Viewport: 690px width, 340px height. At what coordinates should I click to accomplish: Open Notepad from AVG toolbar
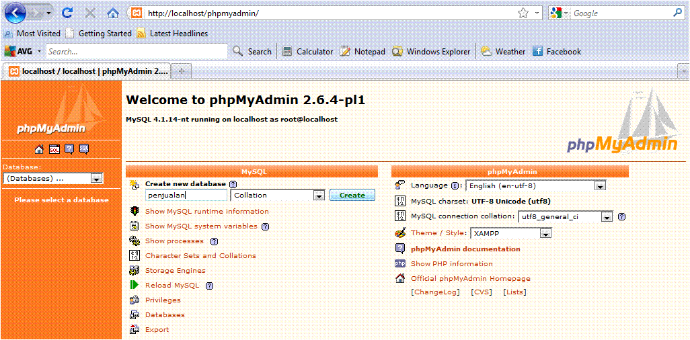pos(362,52)
